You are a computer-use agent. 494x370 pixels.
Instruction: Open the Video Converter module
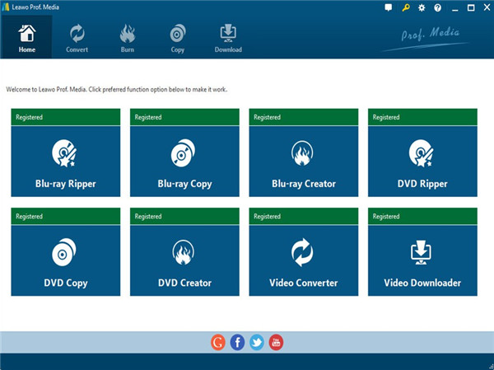[303, 260]
